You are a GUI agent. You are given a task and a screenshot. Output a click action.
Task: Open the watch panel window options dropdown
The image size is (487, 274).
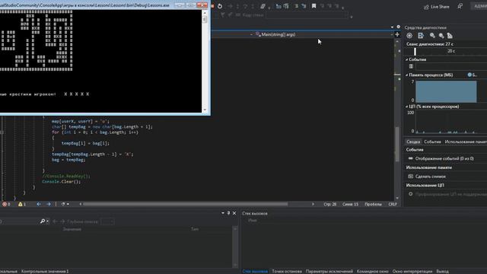pos(223,213)
